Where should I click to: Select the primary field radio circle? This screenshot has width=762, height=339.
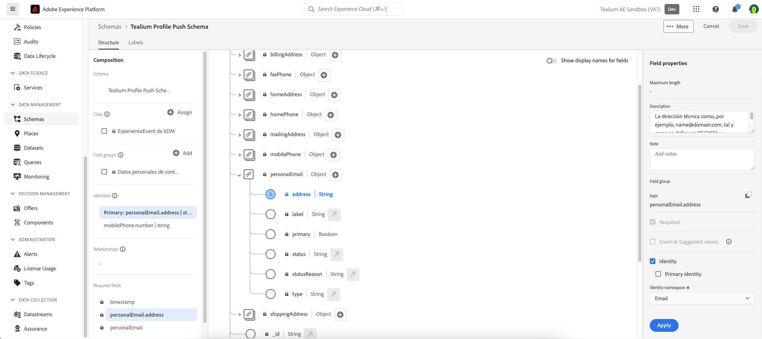point(270,234)
